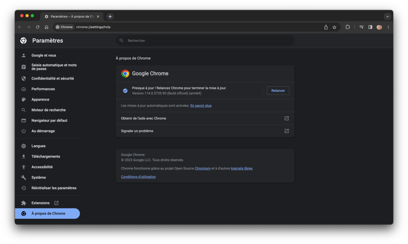Open Chrome's three-dot menu

click(388, 27)
